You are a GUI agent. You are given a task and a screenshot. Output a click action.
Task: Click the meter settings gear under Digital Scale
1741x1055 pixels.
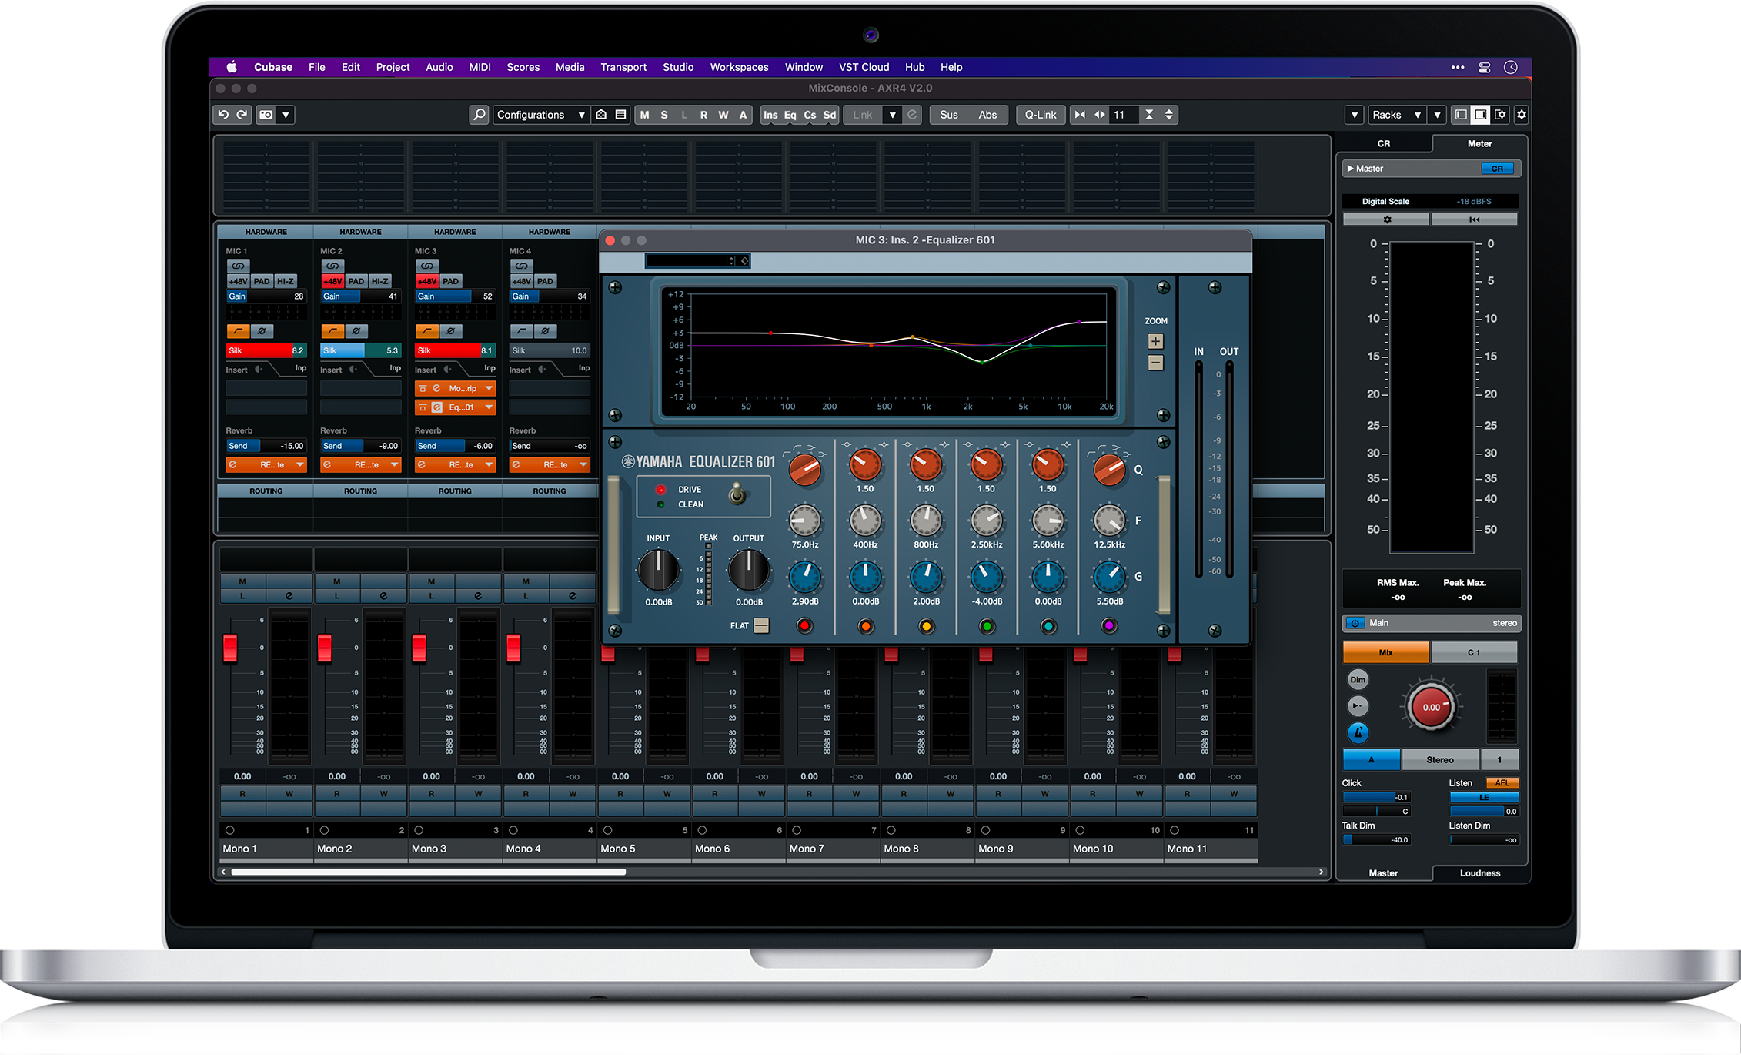(x=1387, y=219)
